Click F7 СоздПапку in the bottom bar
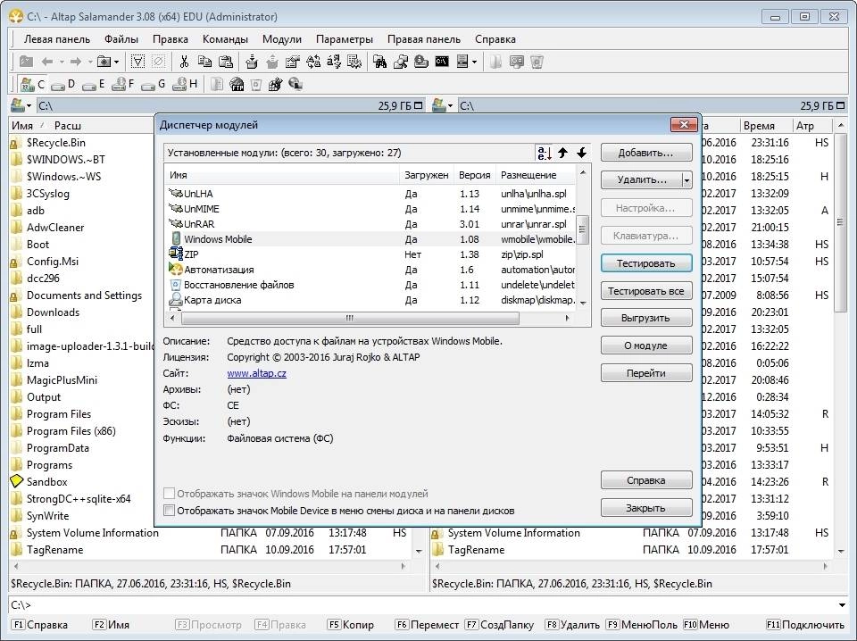The height and width of the screenshot is (641, 857). point(500,625)
